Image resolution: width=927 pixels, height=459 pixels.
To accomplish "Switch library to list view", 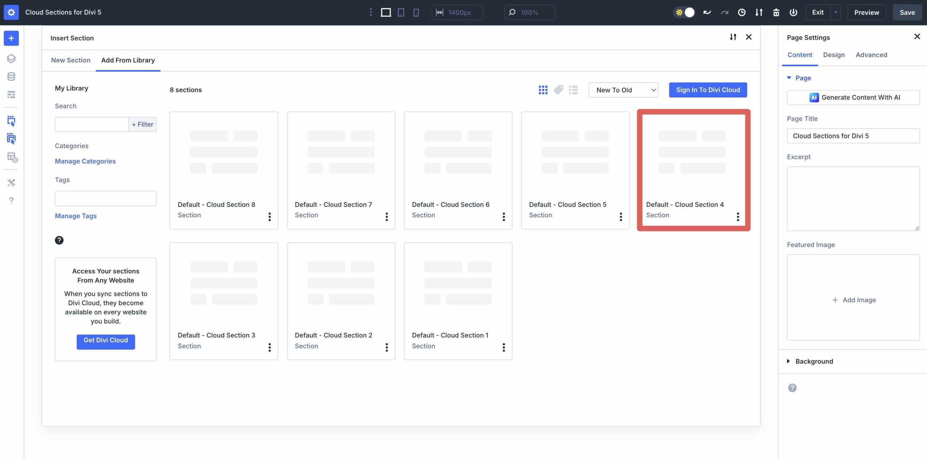I will [573, 89].
